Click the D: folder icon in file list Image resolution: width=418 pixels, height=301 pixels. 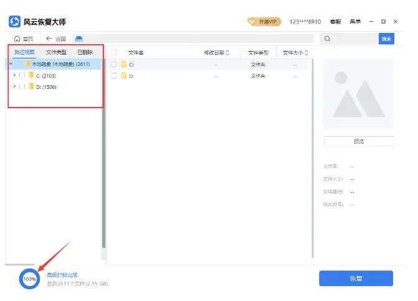coord(123,76)
